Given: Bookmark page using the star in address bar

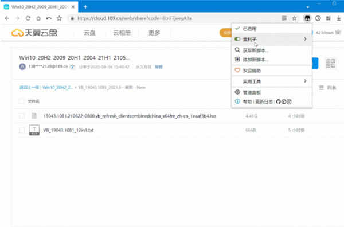Looking at the screenshot, I should tap(295, 18).
